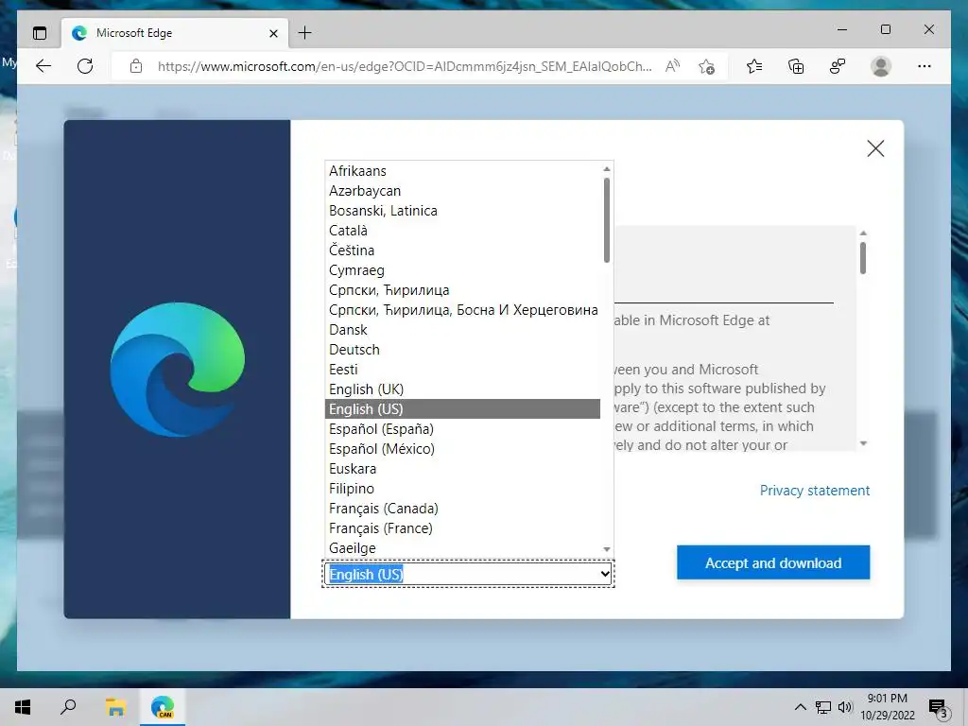Choose Dansk from the list
This screenshot has width=968, height=726.
click(x=462, y=329)
